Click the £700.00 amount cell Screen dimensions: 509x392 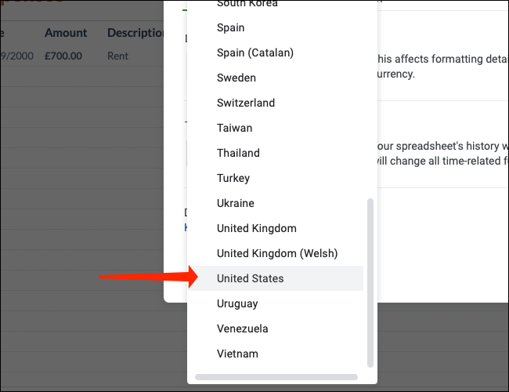click(63, 56)
